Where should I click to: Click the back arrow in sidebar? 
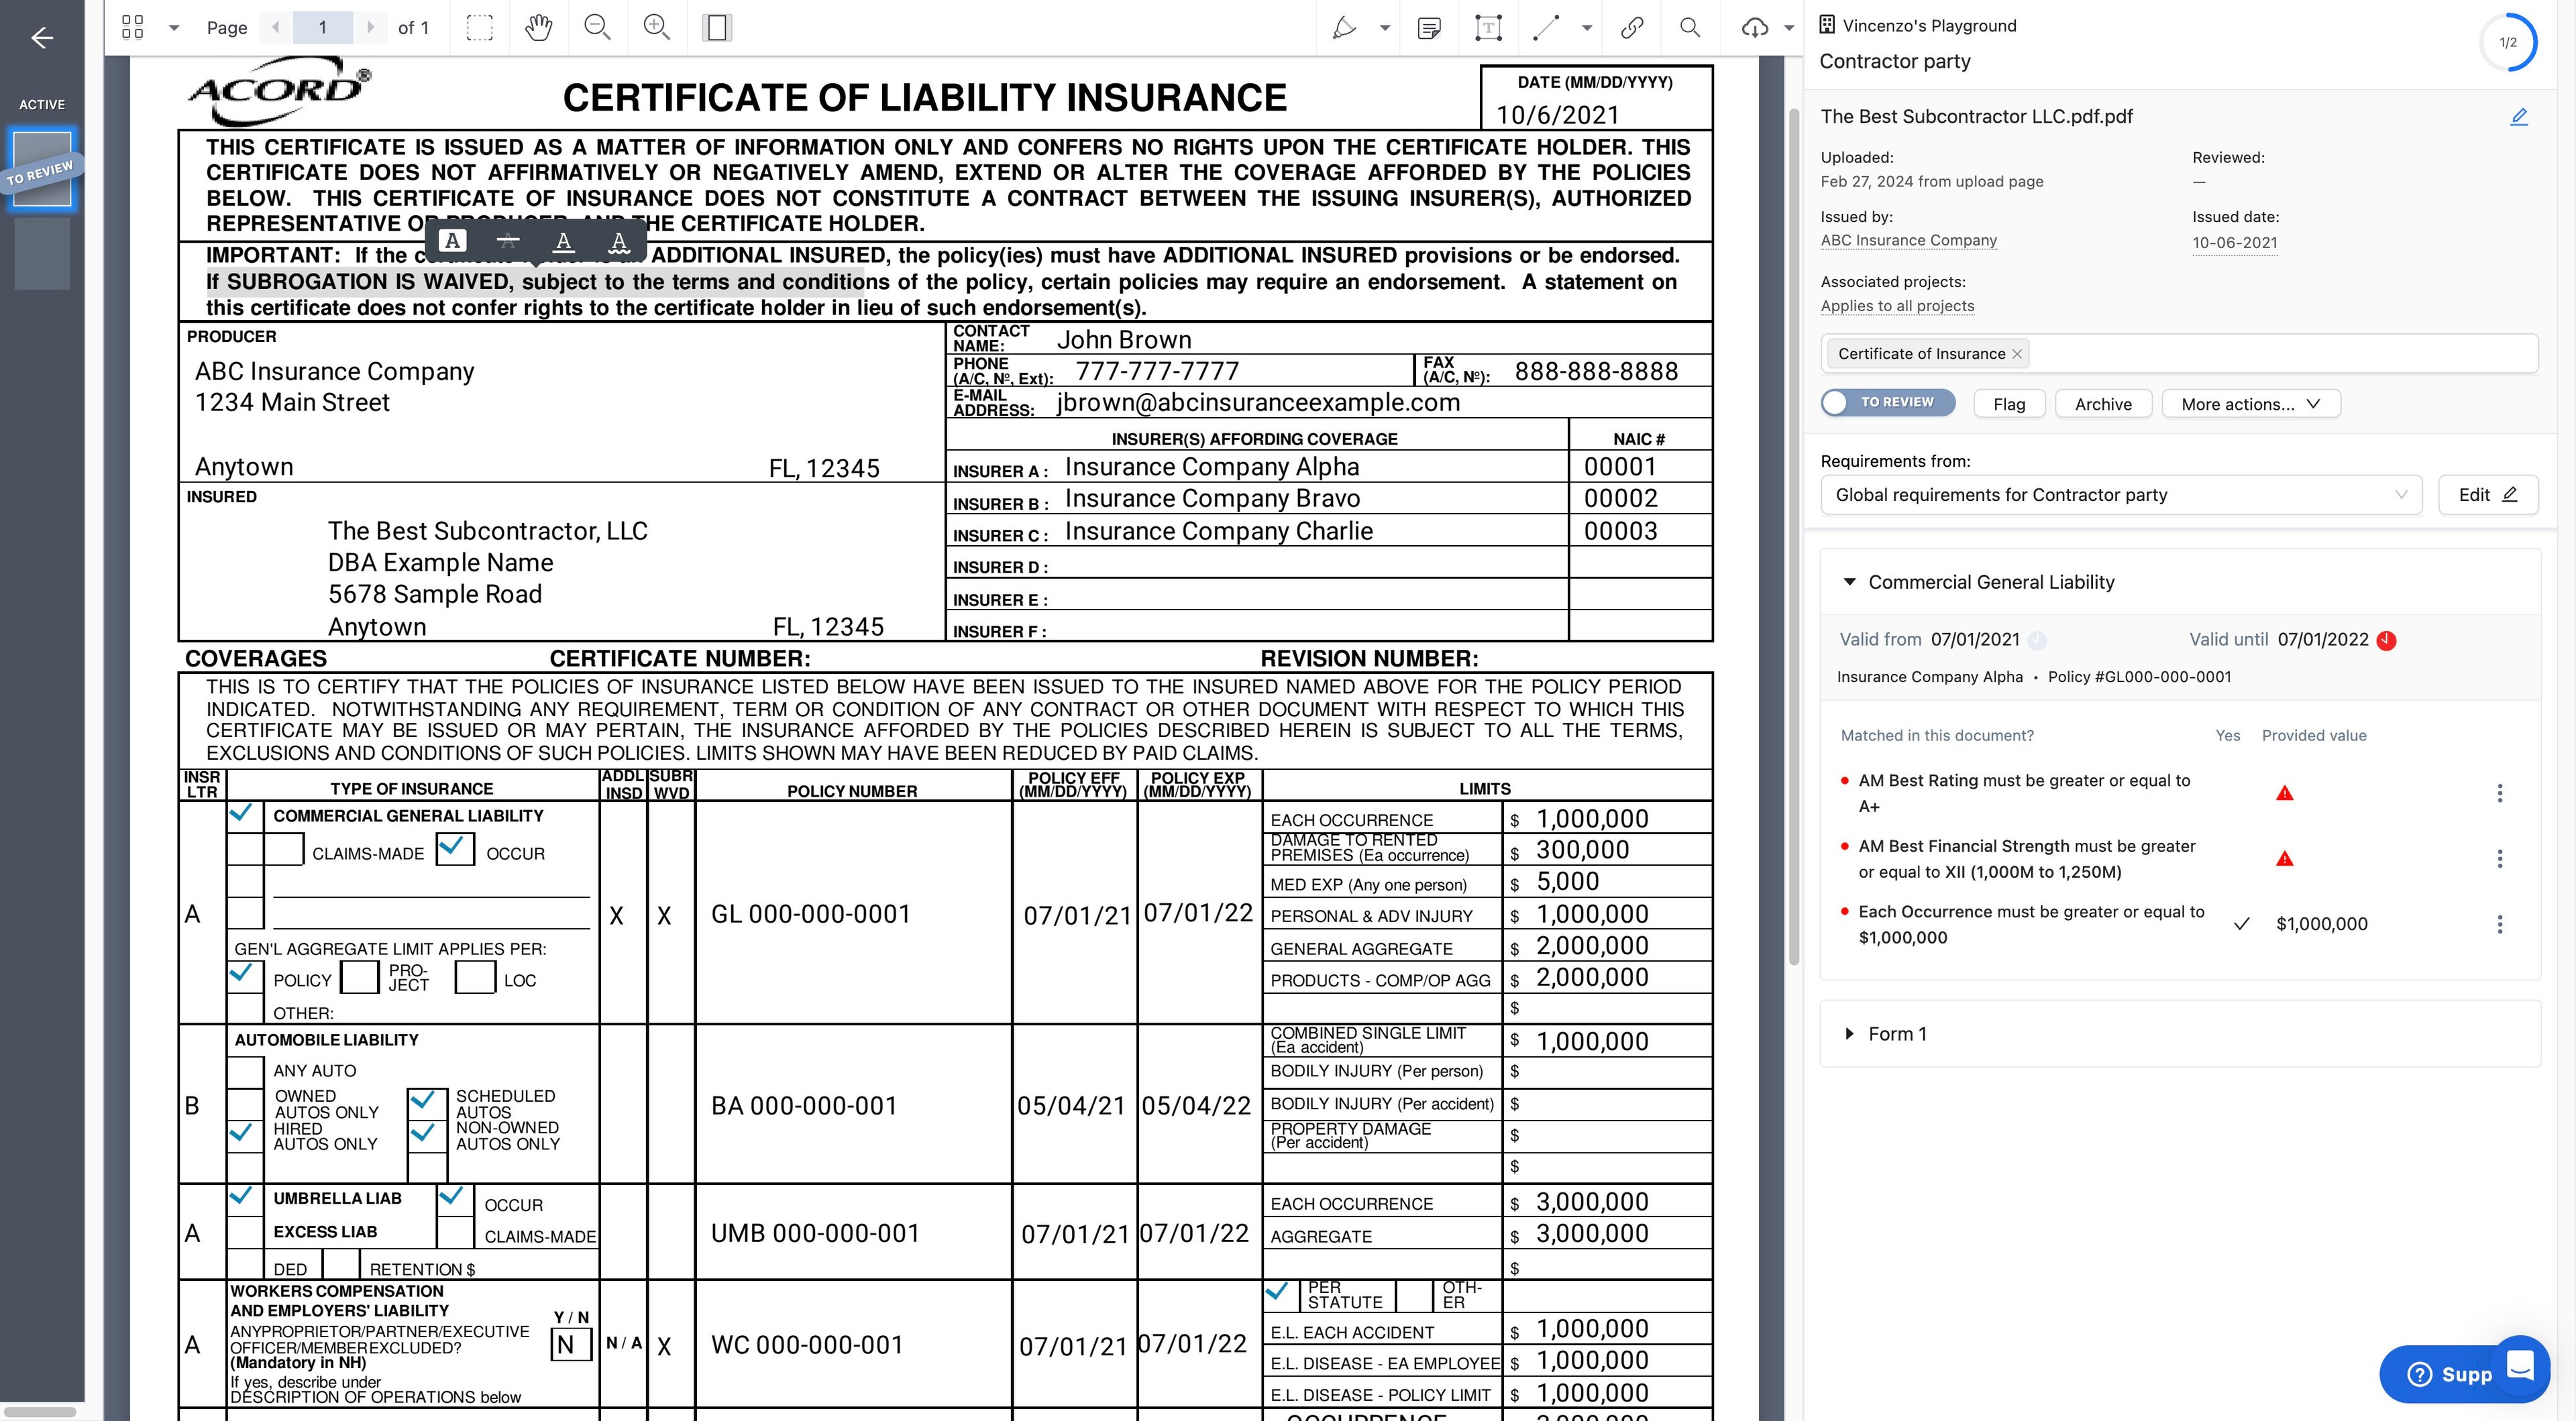[42, 38]
